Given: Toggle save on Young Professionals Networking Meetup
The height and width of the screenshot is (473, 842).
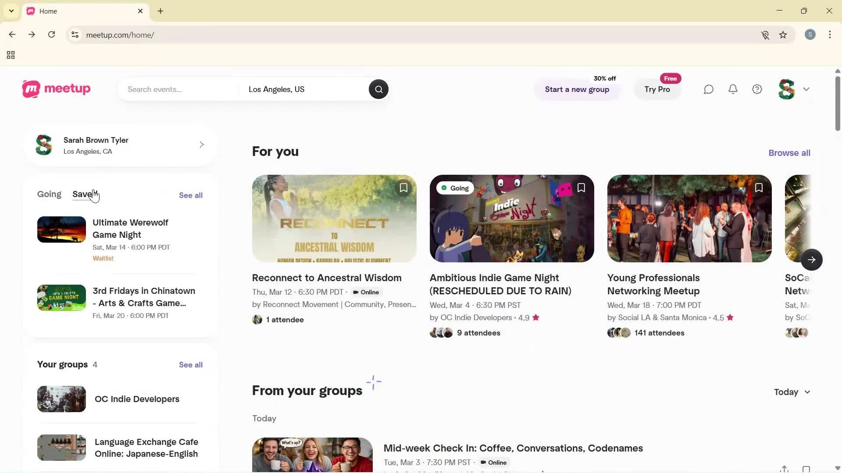Looking at the screenshot, I should click(759, 187).
